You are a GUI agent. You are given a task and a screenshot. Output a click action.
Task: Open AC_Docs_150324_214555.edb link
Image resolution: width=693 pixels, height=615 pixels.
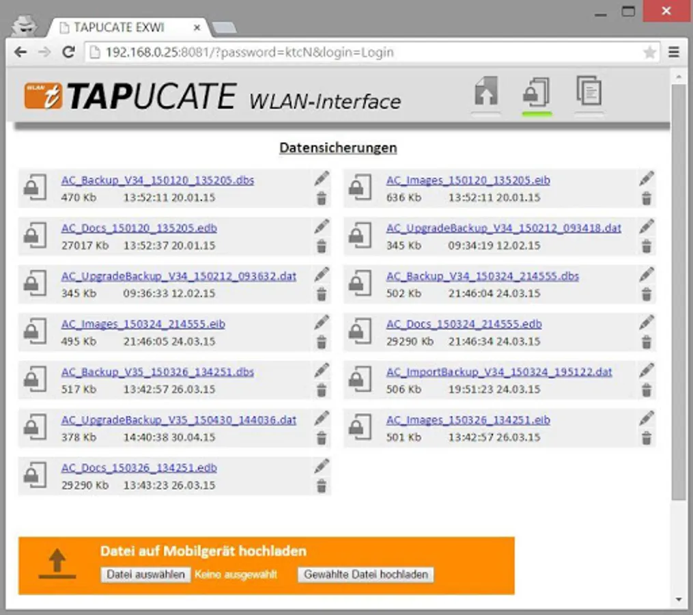[x=464, y=324]
